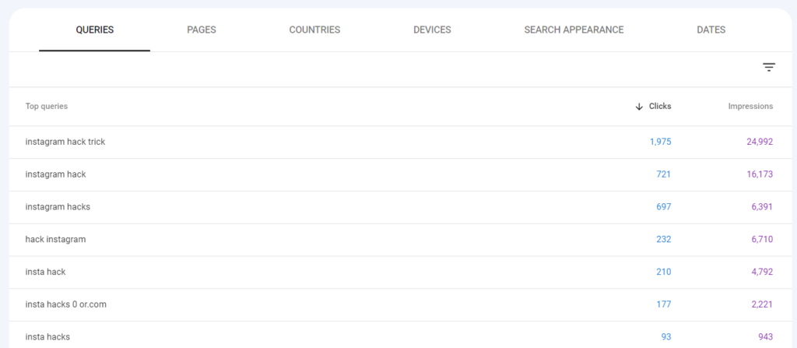This screenshot has width=797, height=348.
Task: Click the Clicks sort arrow icon
Action: (639, 107)
